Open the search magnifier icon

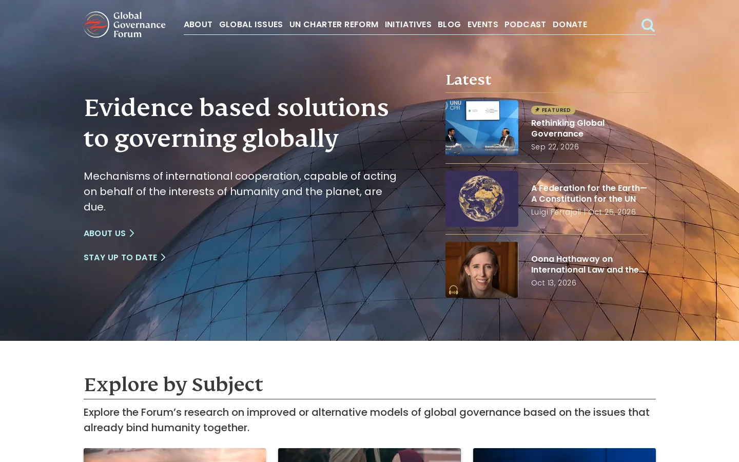coord(648,25)
